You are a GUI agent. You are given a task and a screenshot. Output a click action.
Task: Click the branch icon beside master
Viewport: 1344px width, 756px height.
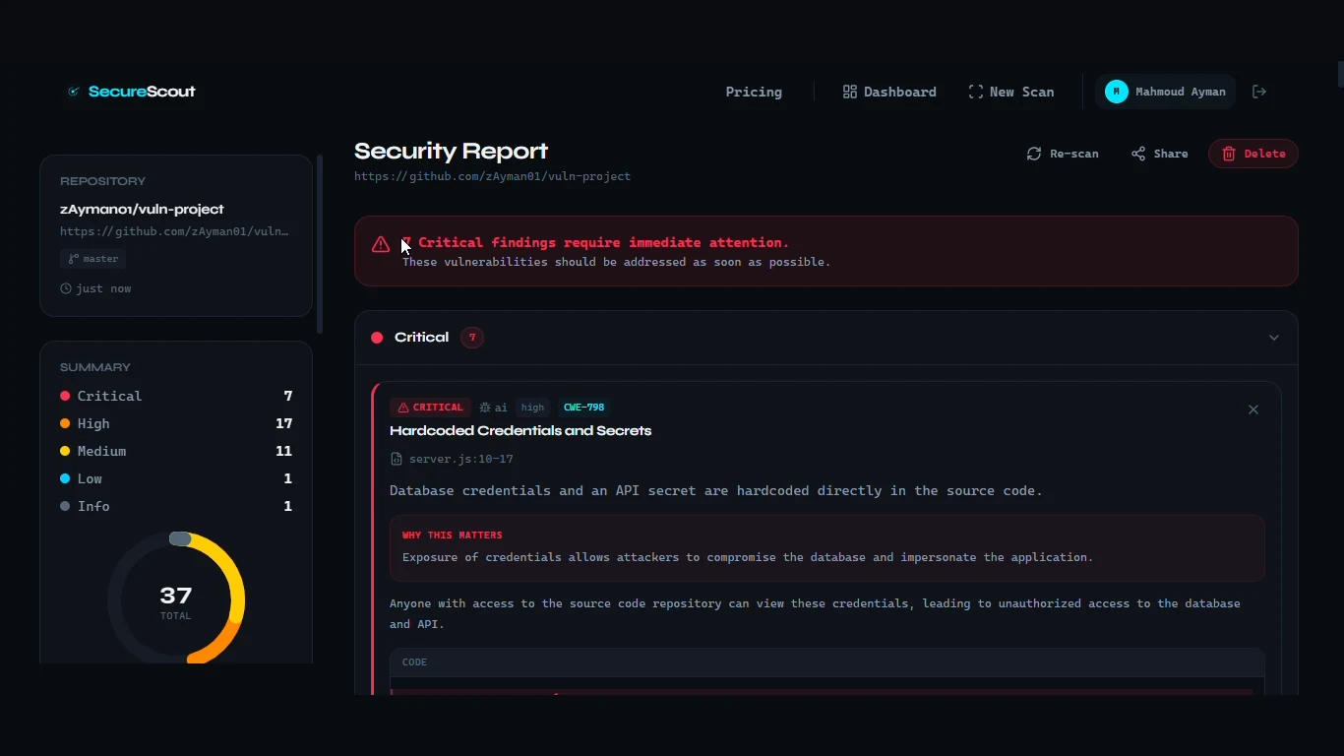pos(73,259)
